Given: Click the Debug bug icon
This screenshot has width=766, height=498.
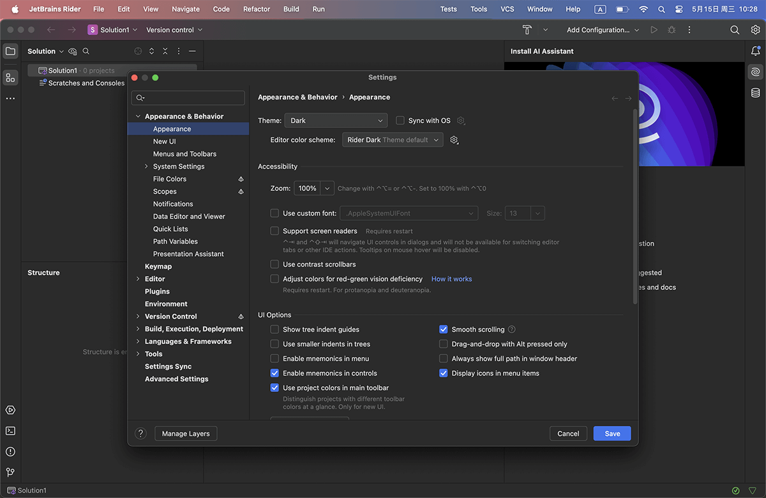Looking at the screenshot, I should tap(672, 30).
